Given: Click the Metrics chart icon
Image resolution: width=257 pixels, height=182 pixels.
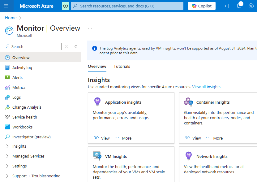Looking at the screenshot, I should coord(7,87).
